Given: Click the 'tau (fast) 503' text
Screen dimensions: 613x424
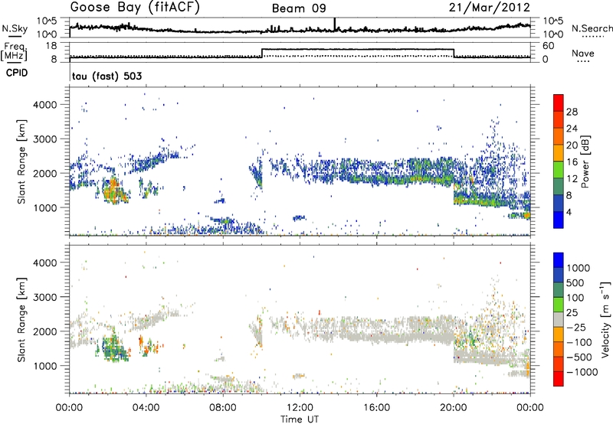Looking at the screenshot, I should point(107,76).
